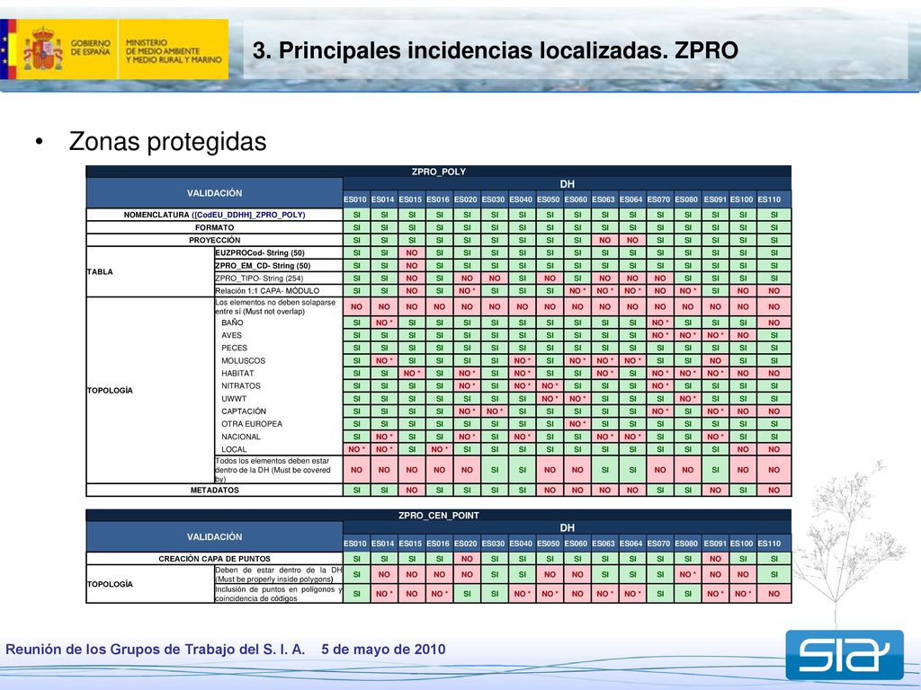
Task: Click the footer "Reunión de los Grupos de Trabajo" text
Action: pyautogui.click(x=155, y=650)
